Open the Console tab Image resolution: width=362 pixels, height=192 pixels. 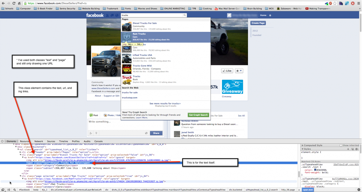tap(99, 141)
